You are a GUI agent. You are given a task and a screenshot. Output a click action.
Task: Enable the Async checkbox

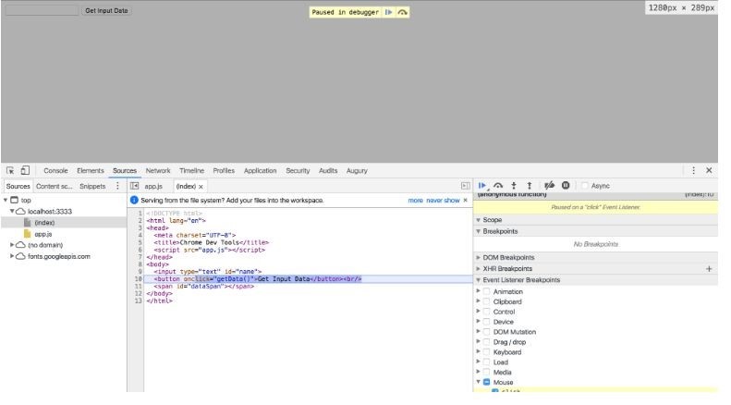[x=584, y=185]
